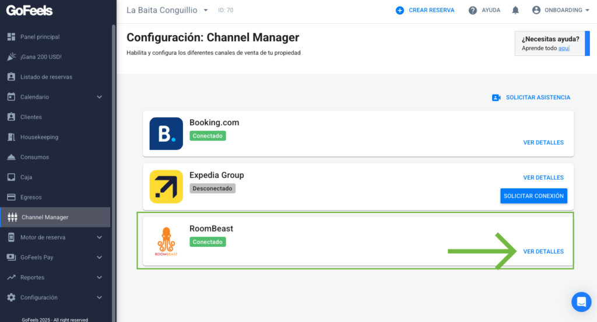This screenshot has width=597, height=322.
Task: Click the plus icon beside Crear Reserva
Action: coord(400,10)
